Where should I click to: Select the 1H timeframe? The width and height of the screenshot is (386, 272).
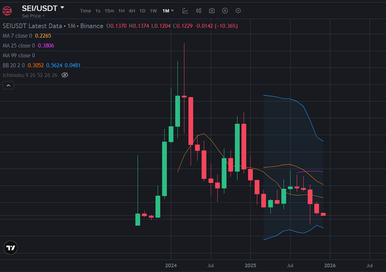coord(121,11)
